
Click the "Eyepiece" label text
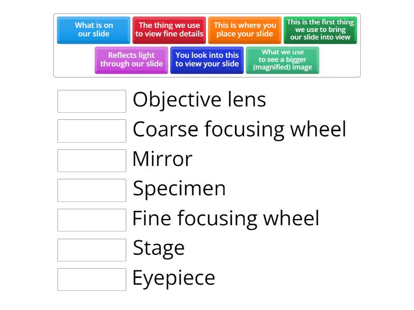coord(173,278)
